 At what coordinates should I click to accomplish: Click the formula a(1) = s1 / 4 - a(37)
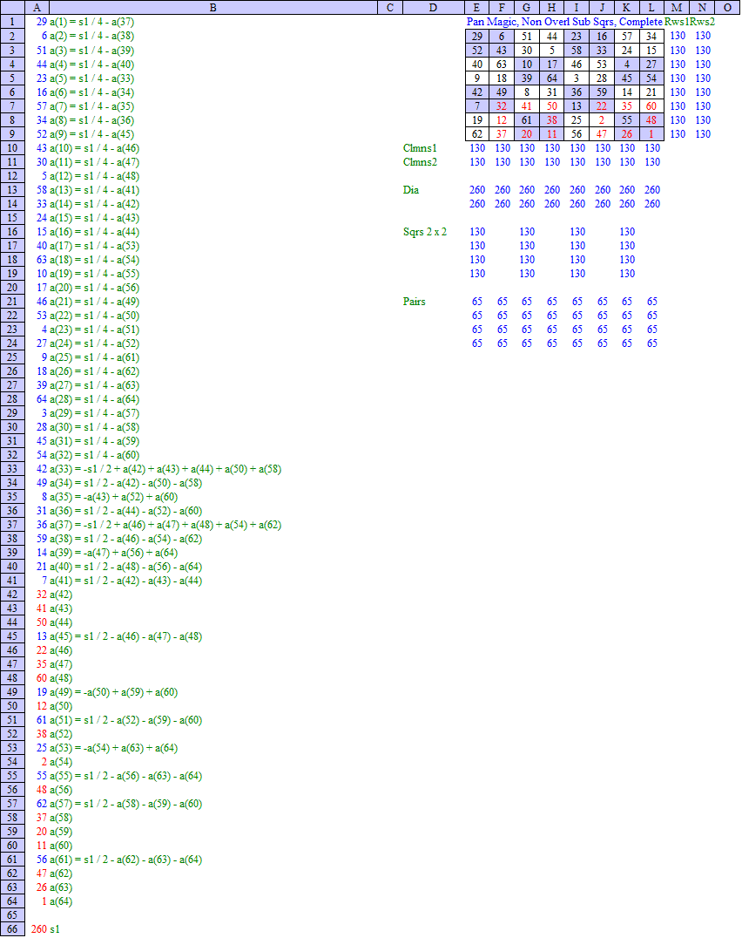[92, 22]
